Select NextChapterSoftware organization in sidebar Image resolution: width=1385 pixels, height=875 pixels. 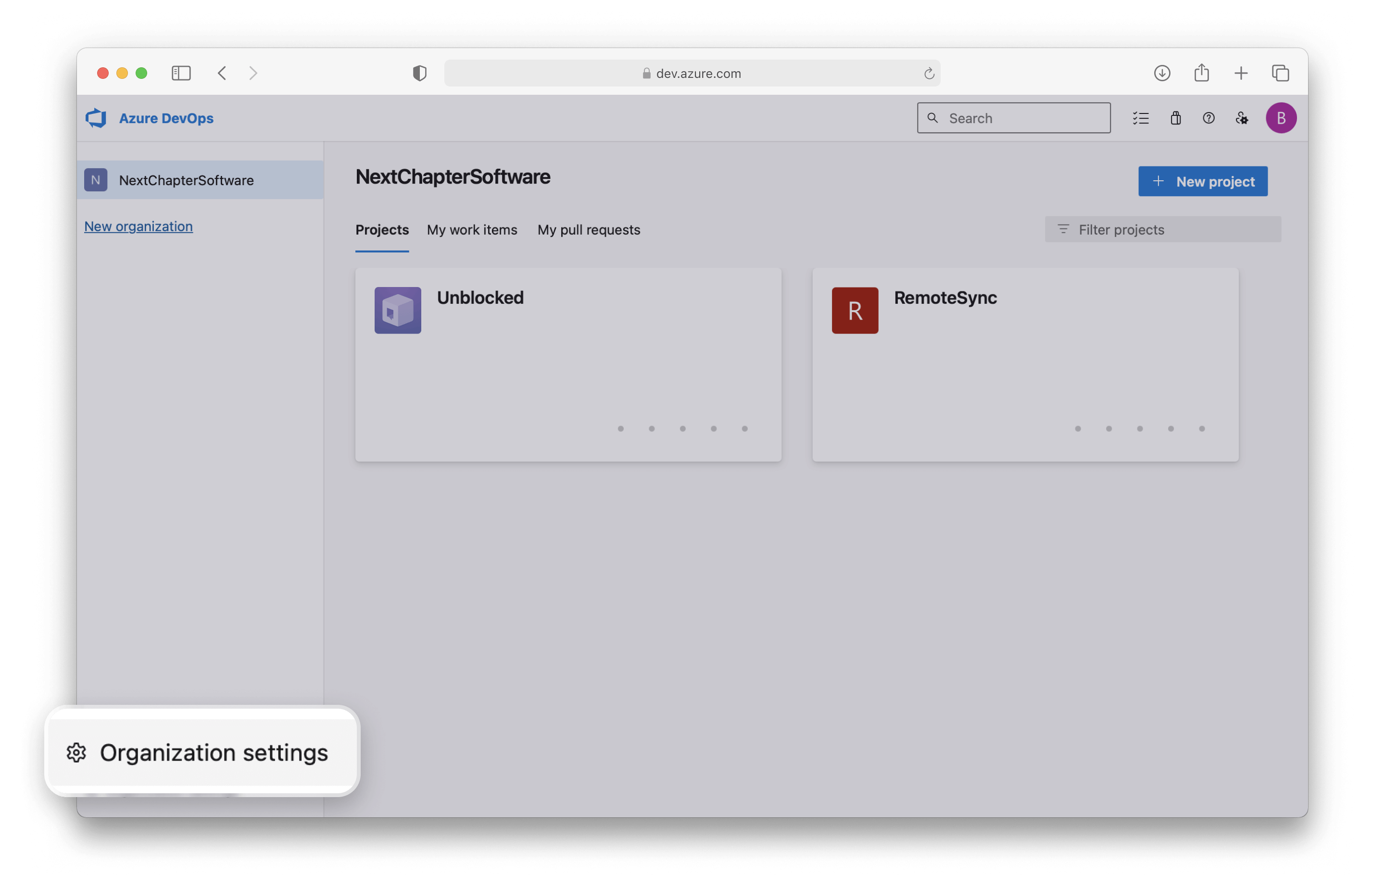click(x=200, y=180)
